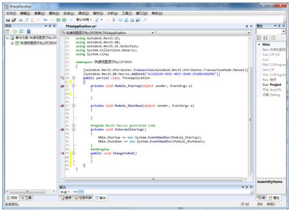Switch properties to categorized view icon
Image resolution: width=292 pixels, height=211 pixels.
(260, 38)
